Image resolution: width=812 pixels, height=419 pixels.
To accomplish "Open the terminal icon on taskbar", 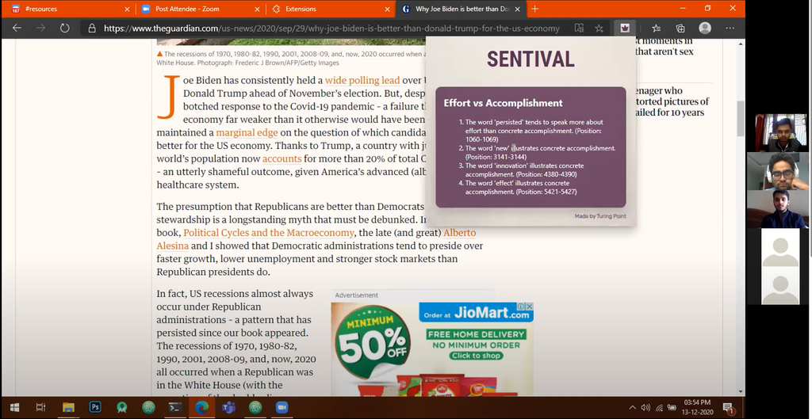I will 175,408.
